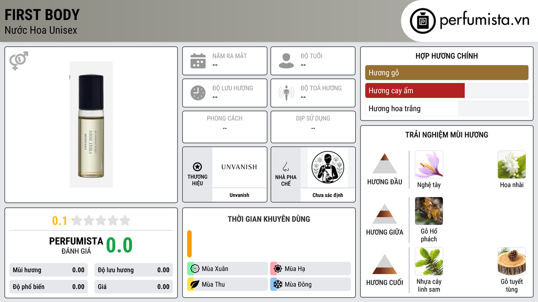Click the green 0.0 Perfumista score

[x=119, y=245]
